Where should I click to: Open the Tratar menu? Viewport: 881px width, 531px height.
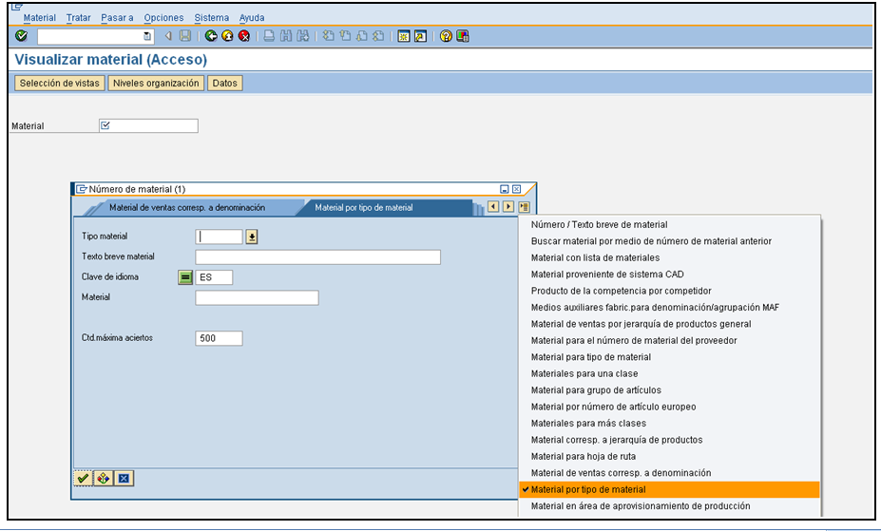[x=78, y=17]
